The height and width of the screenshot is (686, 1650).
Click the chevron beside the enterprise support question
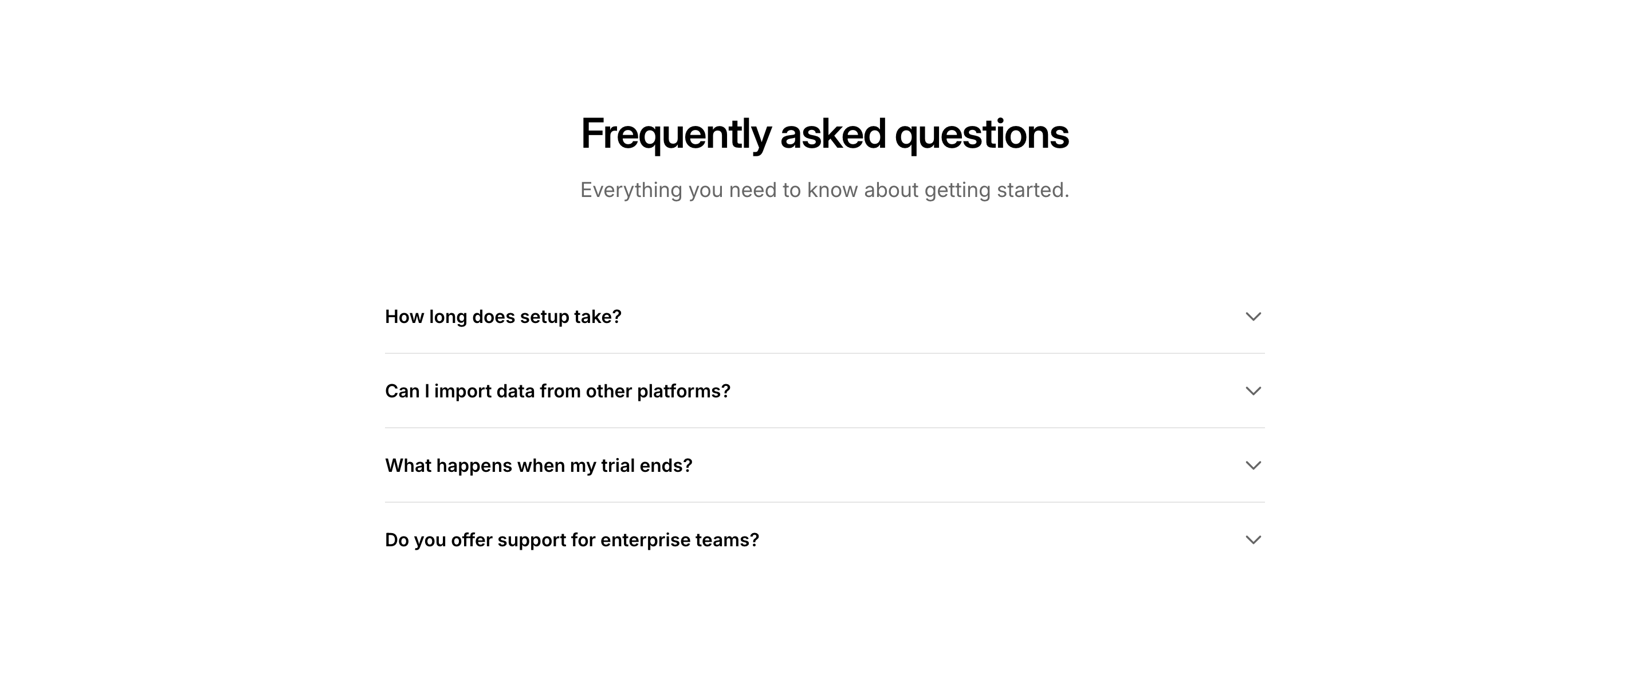[x=1253, y=540]
